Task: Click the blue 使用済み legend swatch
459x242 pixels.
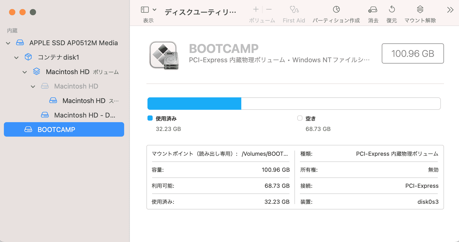Action: (150, 118)
